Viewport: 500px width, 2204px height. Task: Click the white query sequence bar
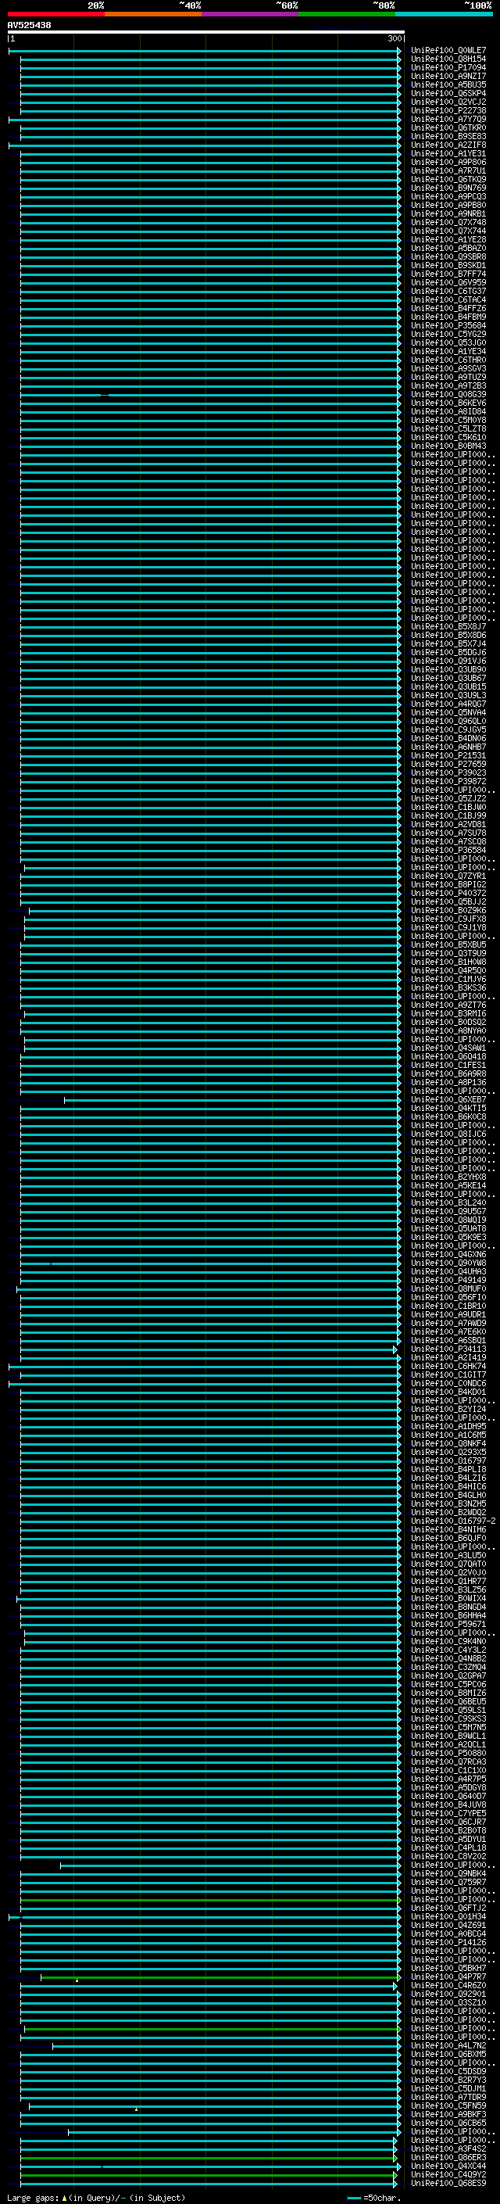(206, 33)
